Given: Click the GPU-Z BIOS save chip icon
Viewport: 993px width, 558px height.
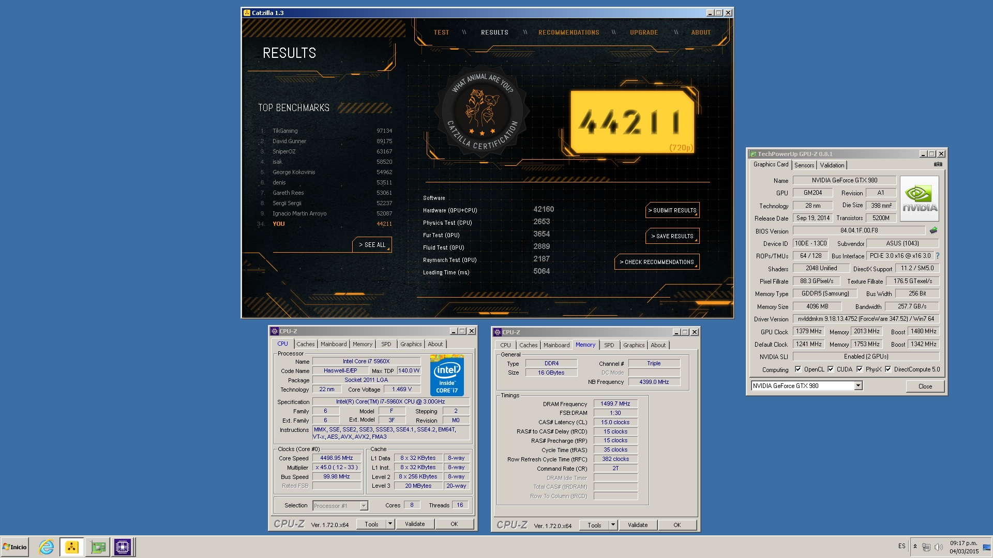Looking at the screenshot, I should pos(934,230).
